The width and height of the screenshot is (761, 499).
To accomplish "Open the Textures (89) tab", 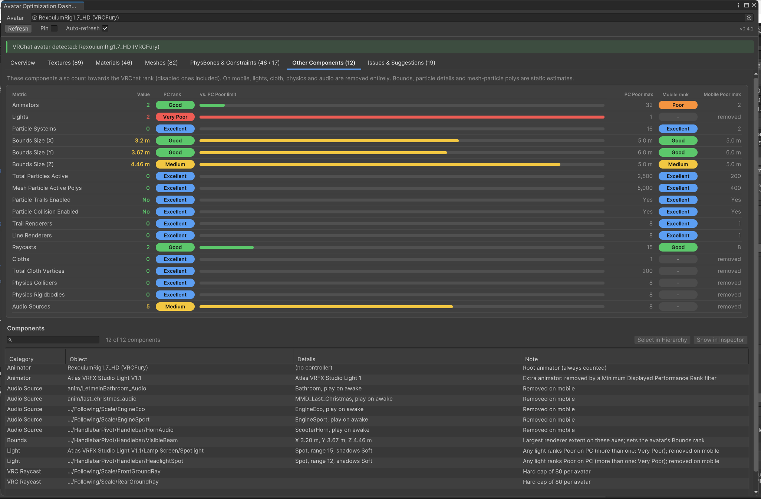I will (x=65, y=63).
